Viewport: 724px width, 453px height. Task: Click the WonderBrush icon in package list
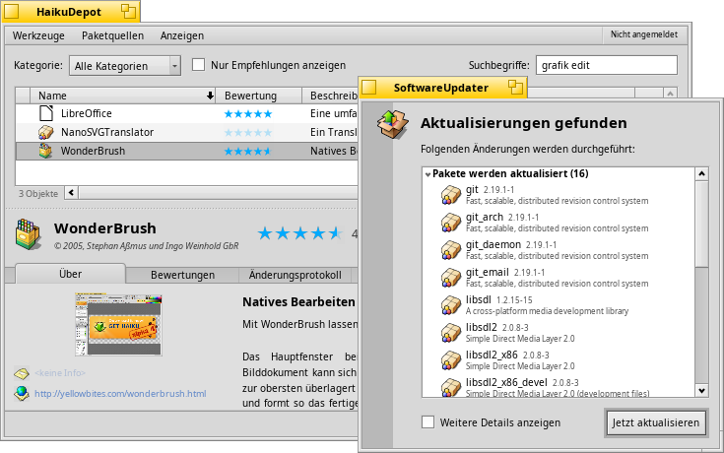coord(45,151)
